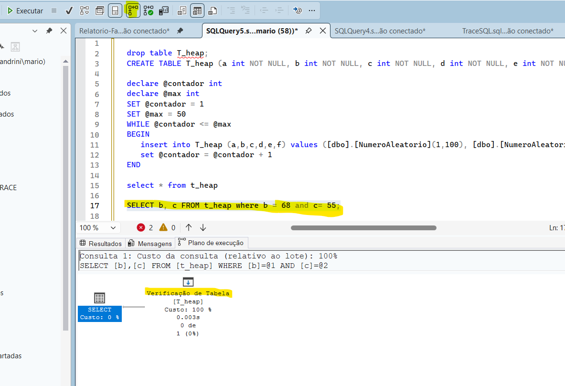
Task: Expand the side panel window options chevron
Action: coord(34,31)
